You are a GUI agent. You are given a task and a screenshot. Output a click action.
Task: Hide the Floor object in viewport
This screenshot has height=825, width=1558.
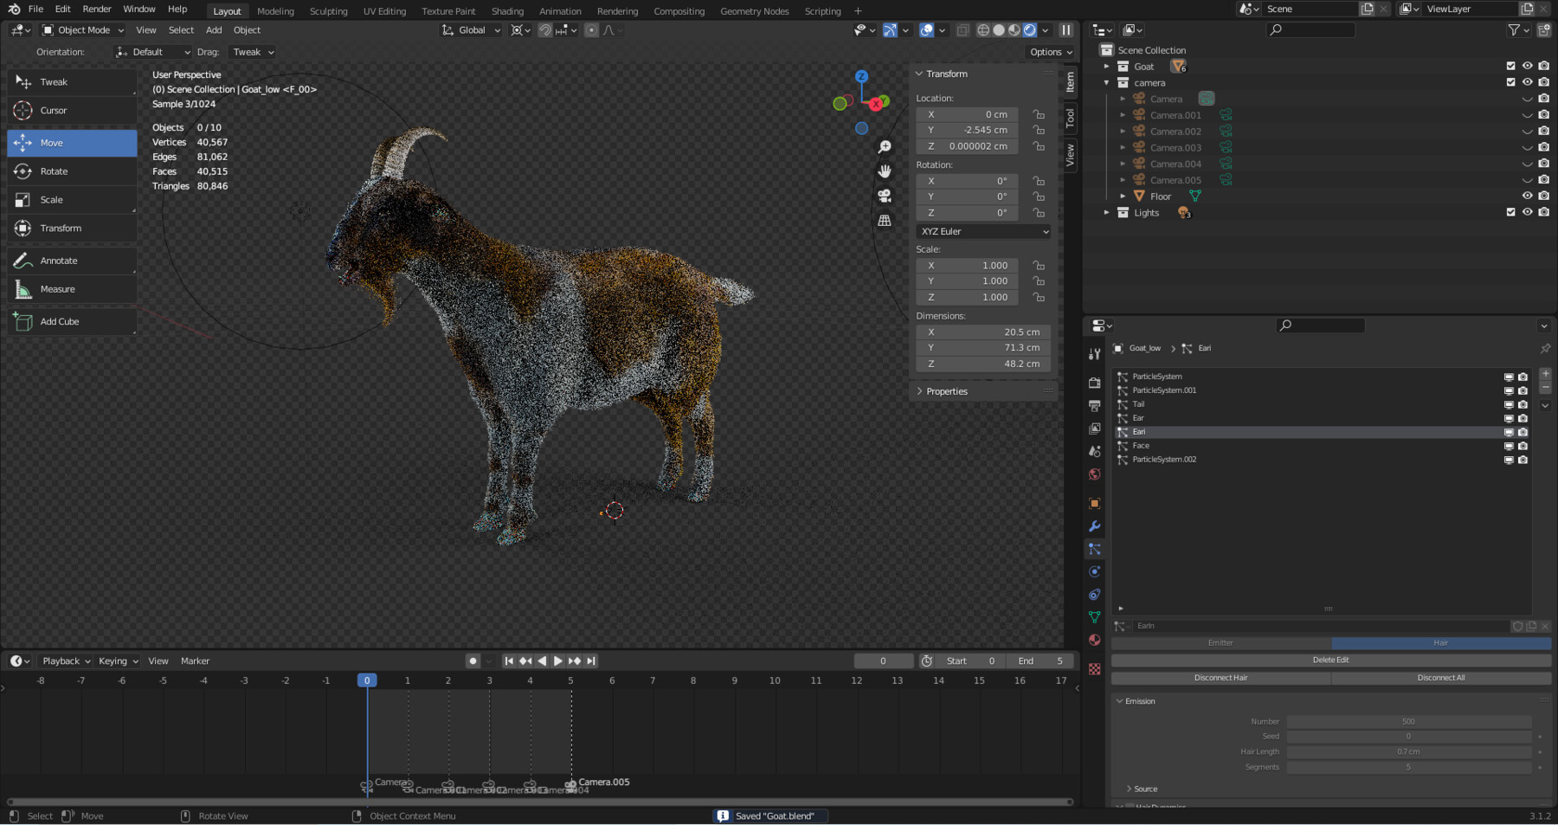tap(1527, 196)
